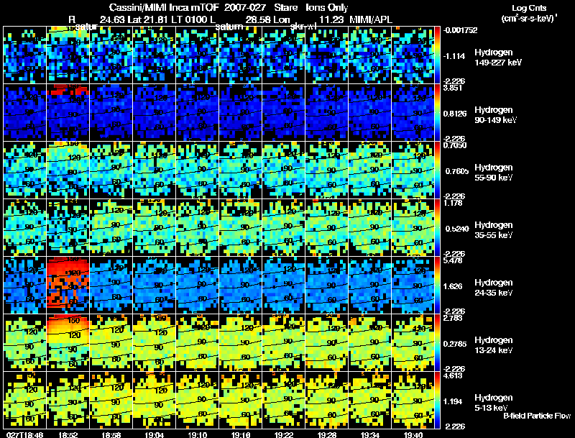Image resolution: width=575 pixels, height=438 pixels.
Task: Click the '55-90 keV' energy label
Action: [x=493, y=178]
